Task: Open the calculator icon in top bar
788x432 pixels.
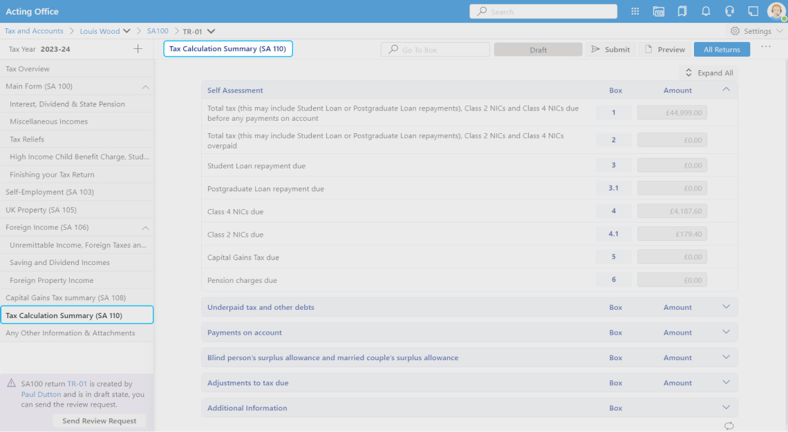Action: [659, 12]
